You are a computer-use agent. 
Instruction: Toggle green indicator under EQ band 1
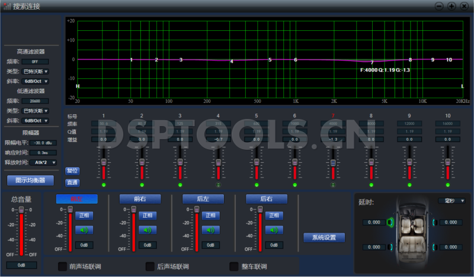(x=104, y=185)
